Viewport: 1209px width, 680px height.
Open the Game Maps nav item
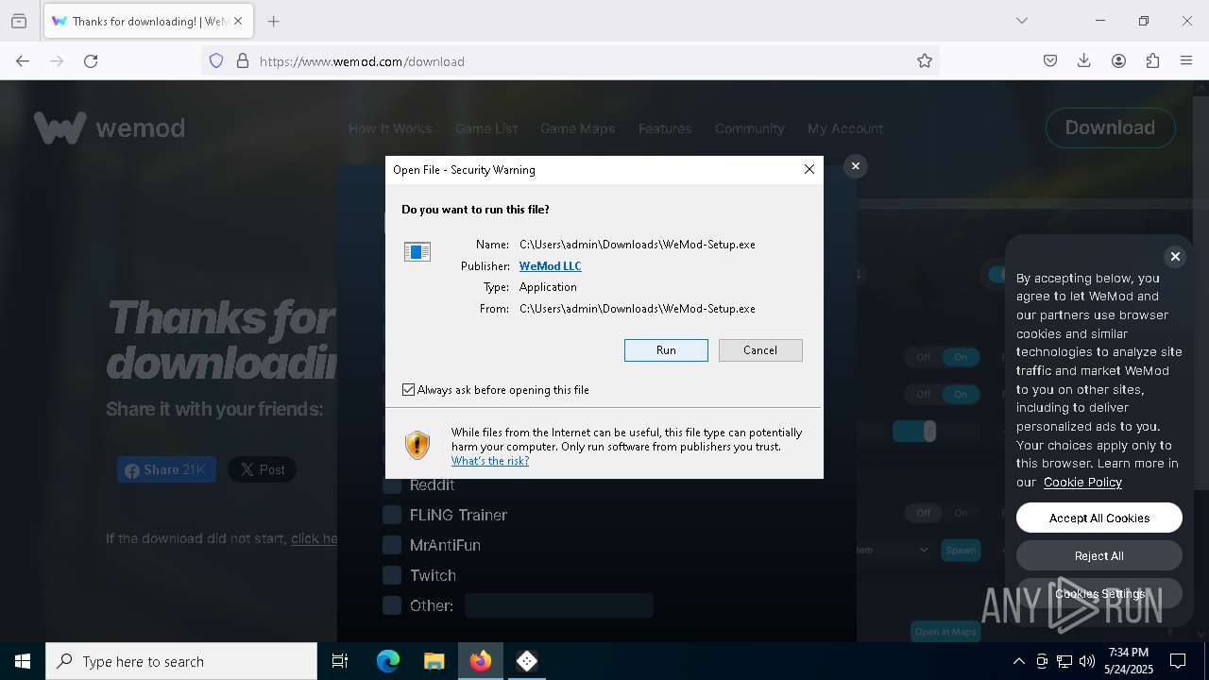577,128
